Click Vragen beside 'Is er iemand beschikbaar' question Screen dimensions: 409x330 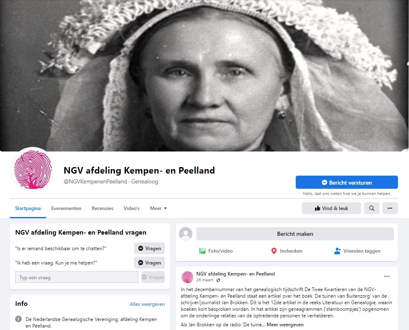click(x=149, y=248)
